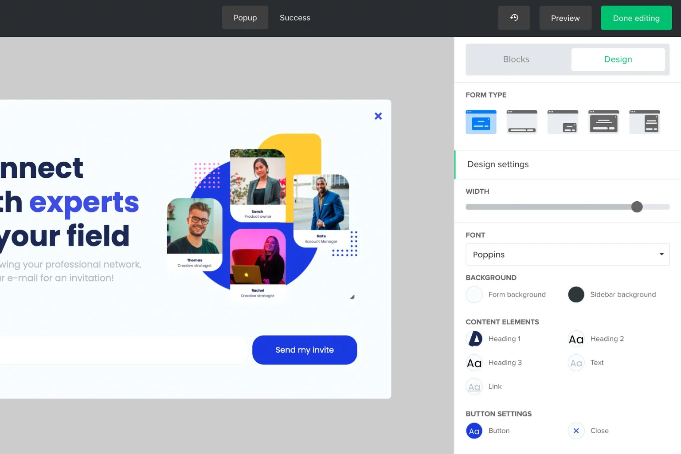Select the sidebar form type icon
The height and width of the screenshot is (454, 681).
click(645, 122)
